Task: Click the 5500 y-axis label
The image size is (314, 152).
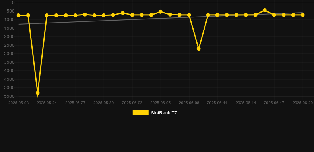Action: coord(10,96)
